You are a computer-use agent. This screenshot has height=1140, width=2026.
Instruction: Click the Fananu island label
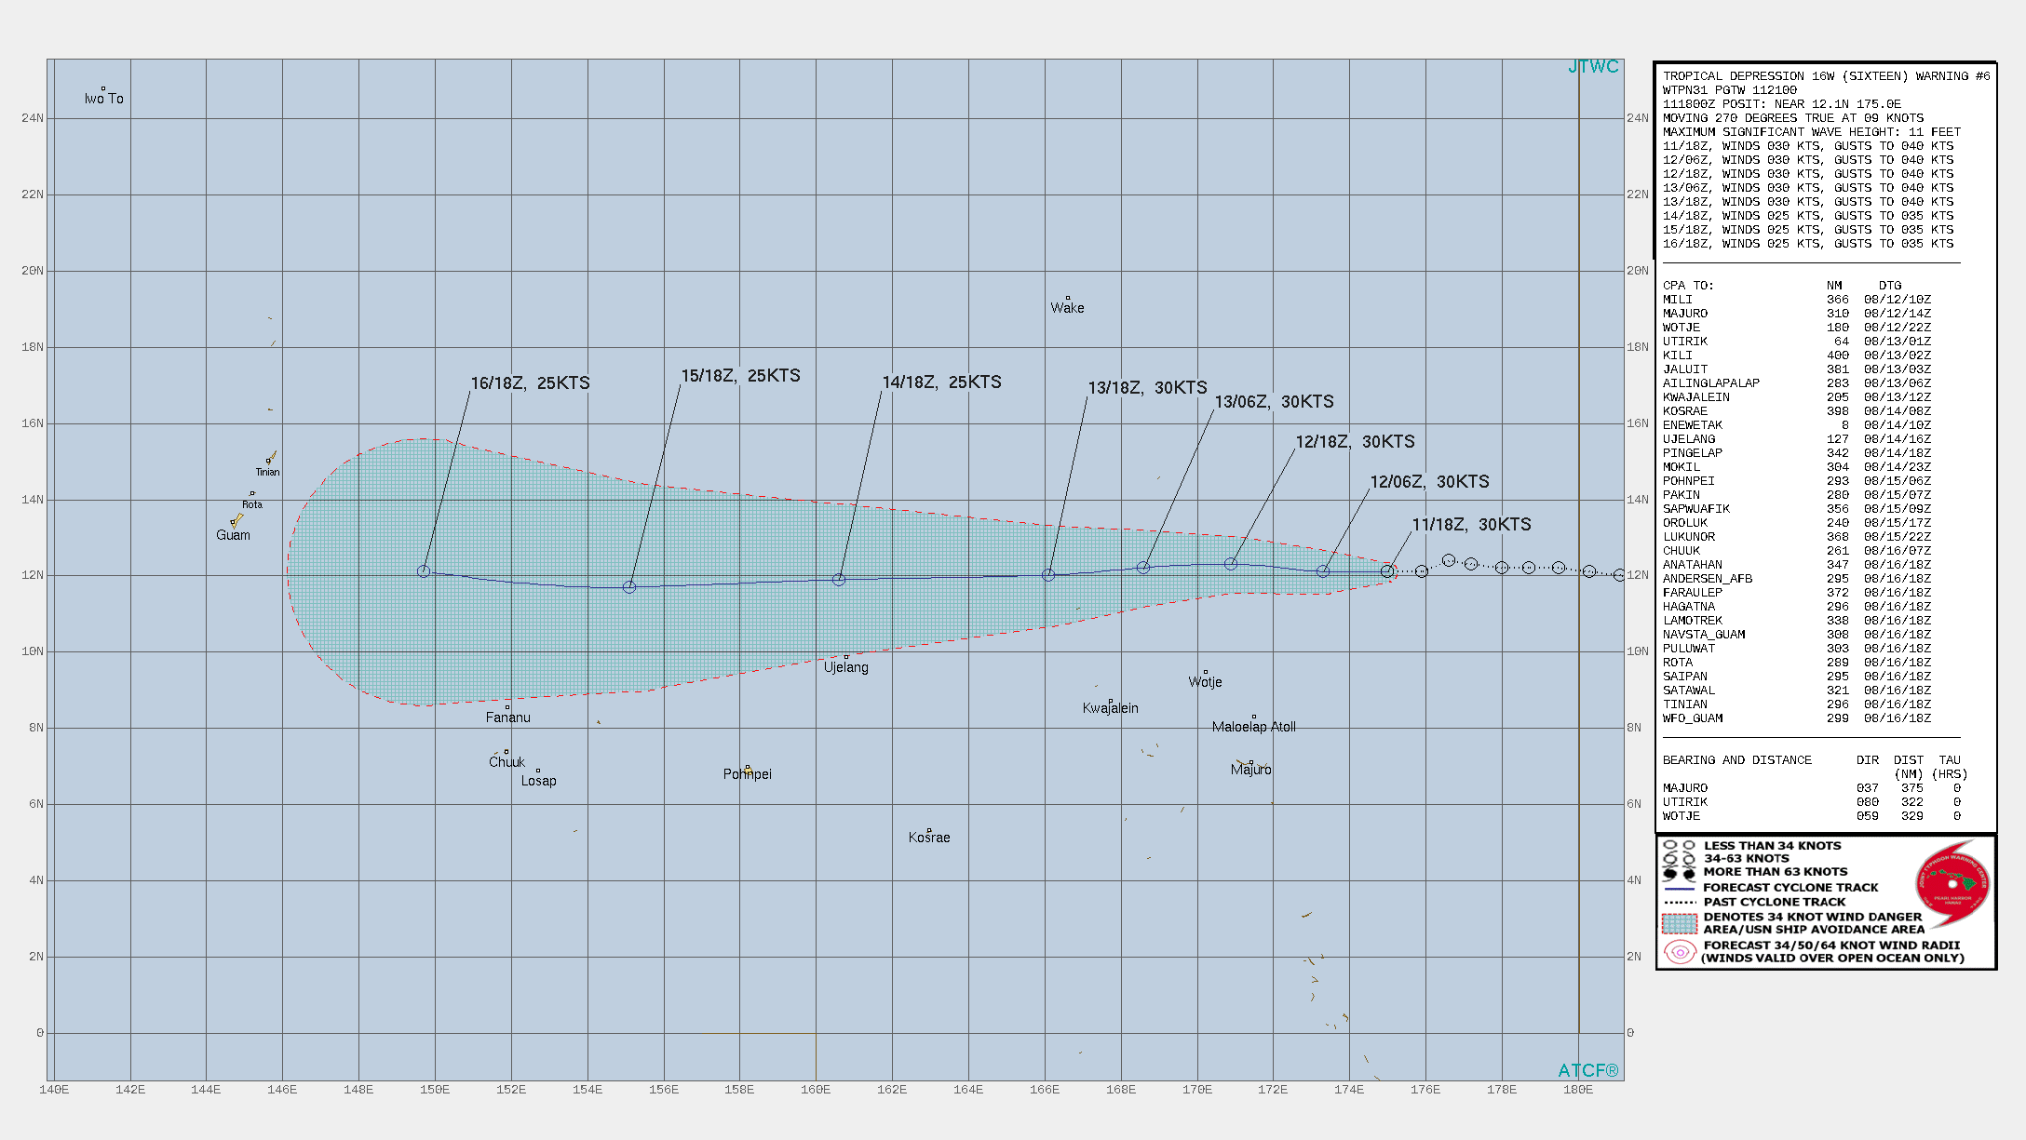508,718
